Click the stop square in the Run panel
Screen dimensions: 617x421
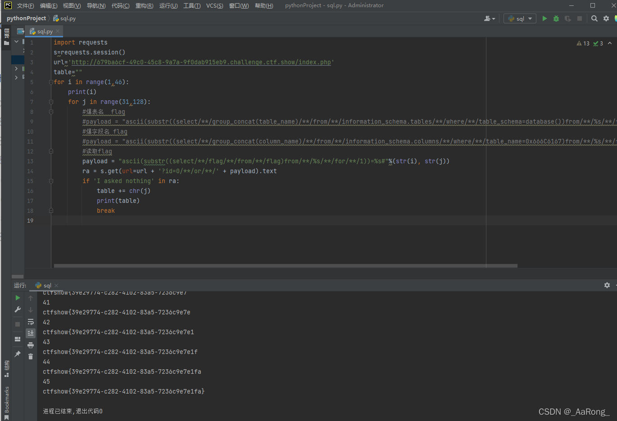[x=18, y=324]
